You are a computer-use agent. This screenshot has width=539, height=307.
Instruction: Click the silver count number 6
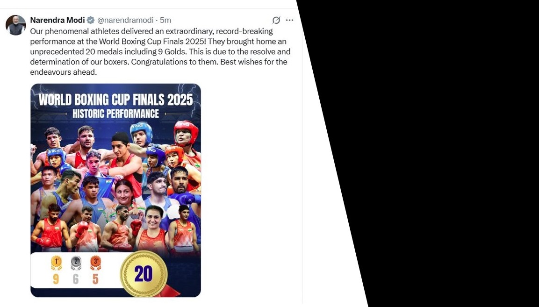(x=76, y=279)
